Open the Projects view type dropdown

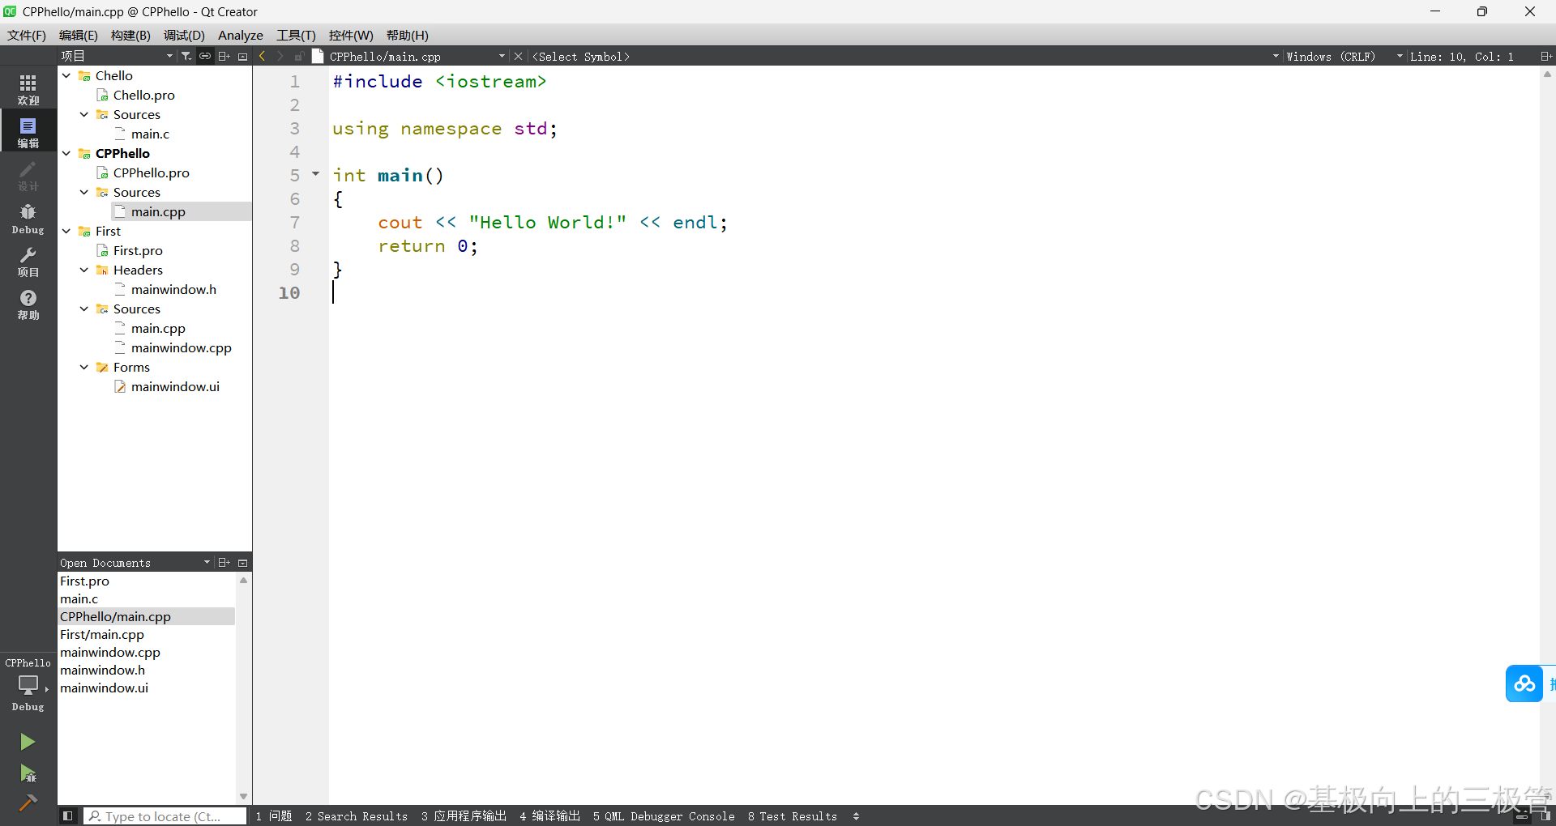coord(117,56)
